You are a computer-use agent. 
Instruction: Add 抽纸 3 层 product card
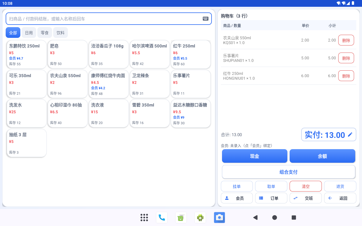(x=27, y=143)
